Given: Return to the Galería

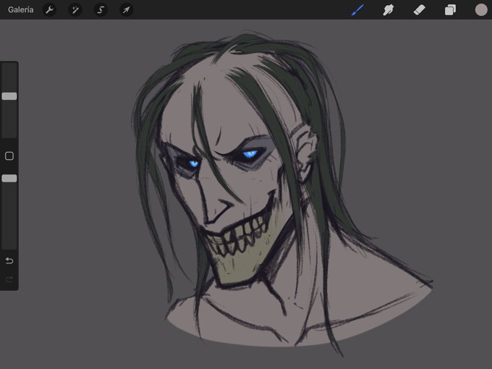Looking at the screenshot, I should [21, 9].
